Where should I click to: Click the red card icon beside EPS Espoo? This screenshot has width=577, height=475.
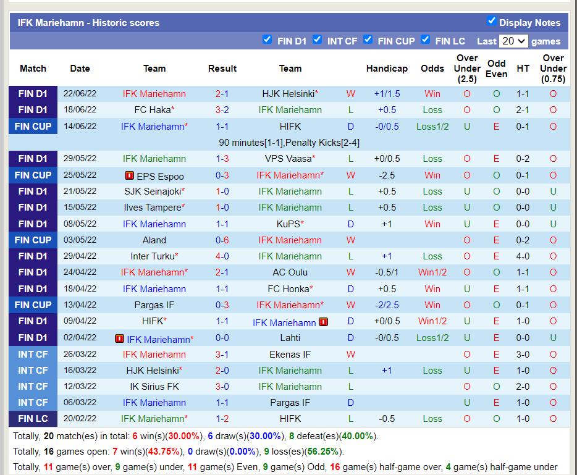(129, 175)
